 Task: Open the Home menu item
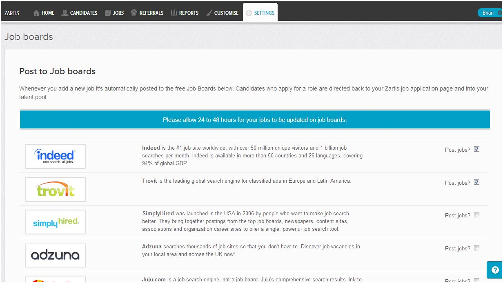click(x=44, y=13)
